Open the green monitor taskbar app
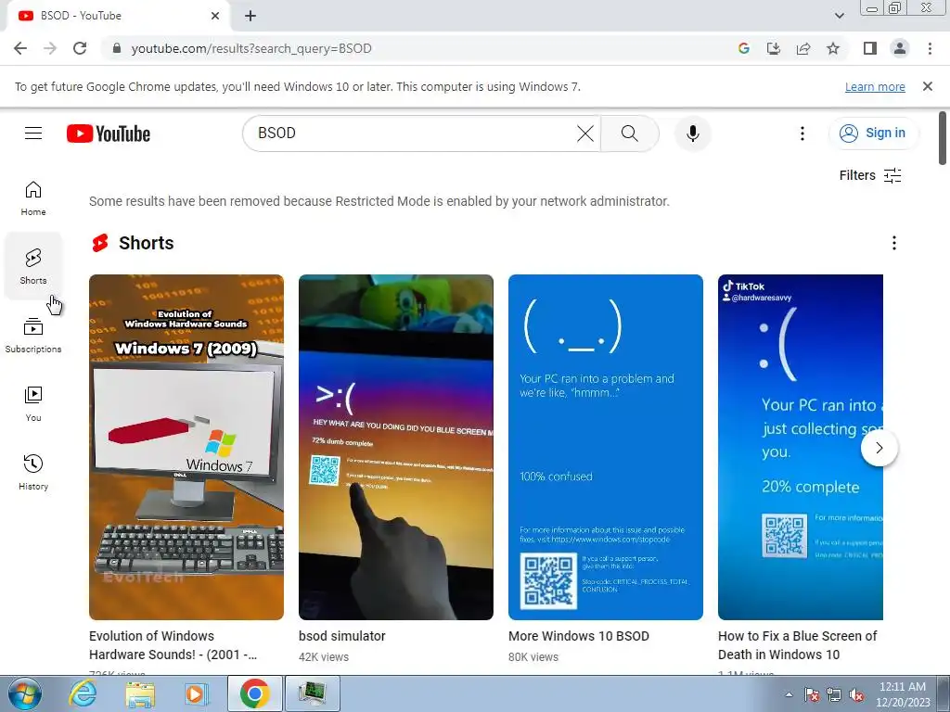Screen dimensions: 950x712 click(x=313, y=693)
